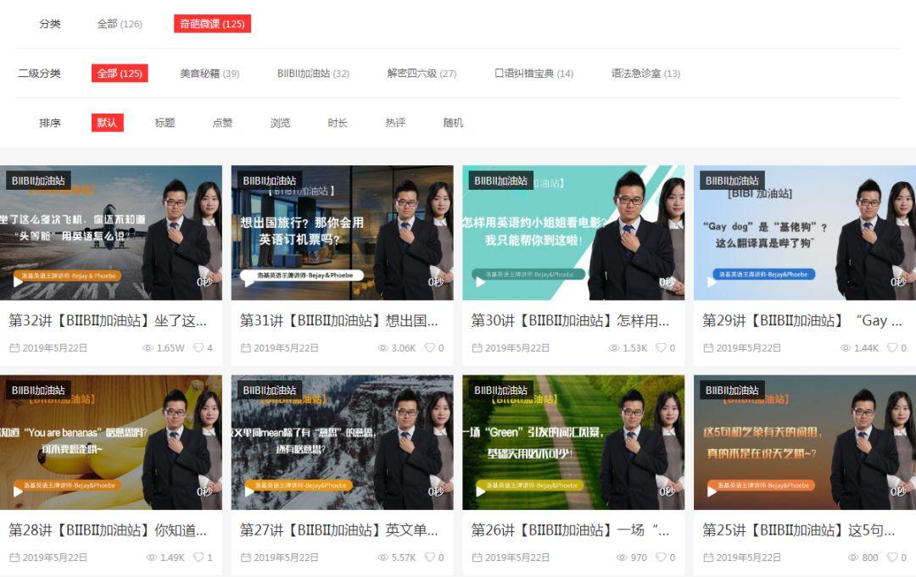Select 奇葩微课 (125) category
The height and width of the screenshot is (577, 916).
click(x=213, y=24)
